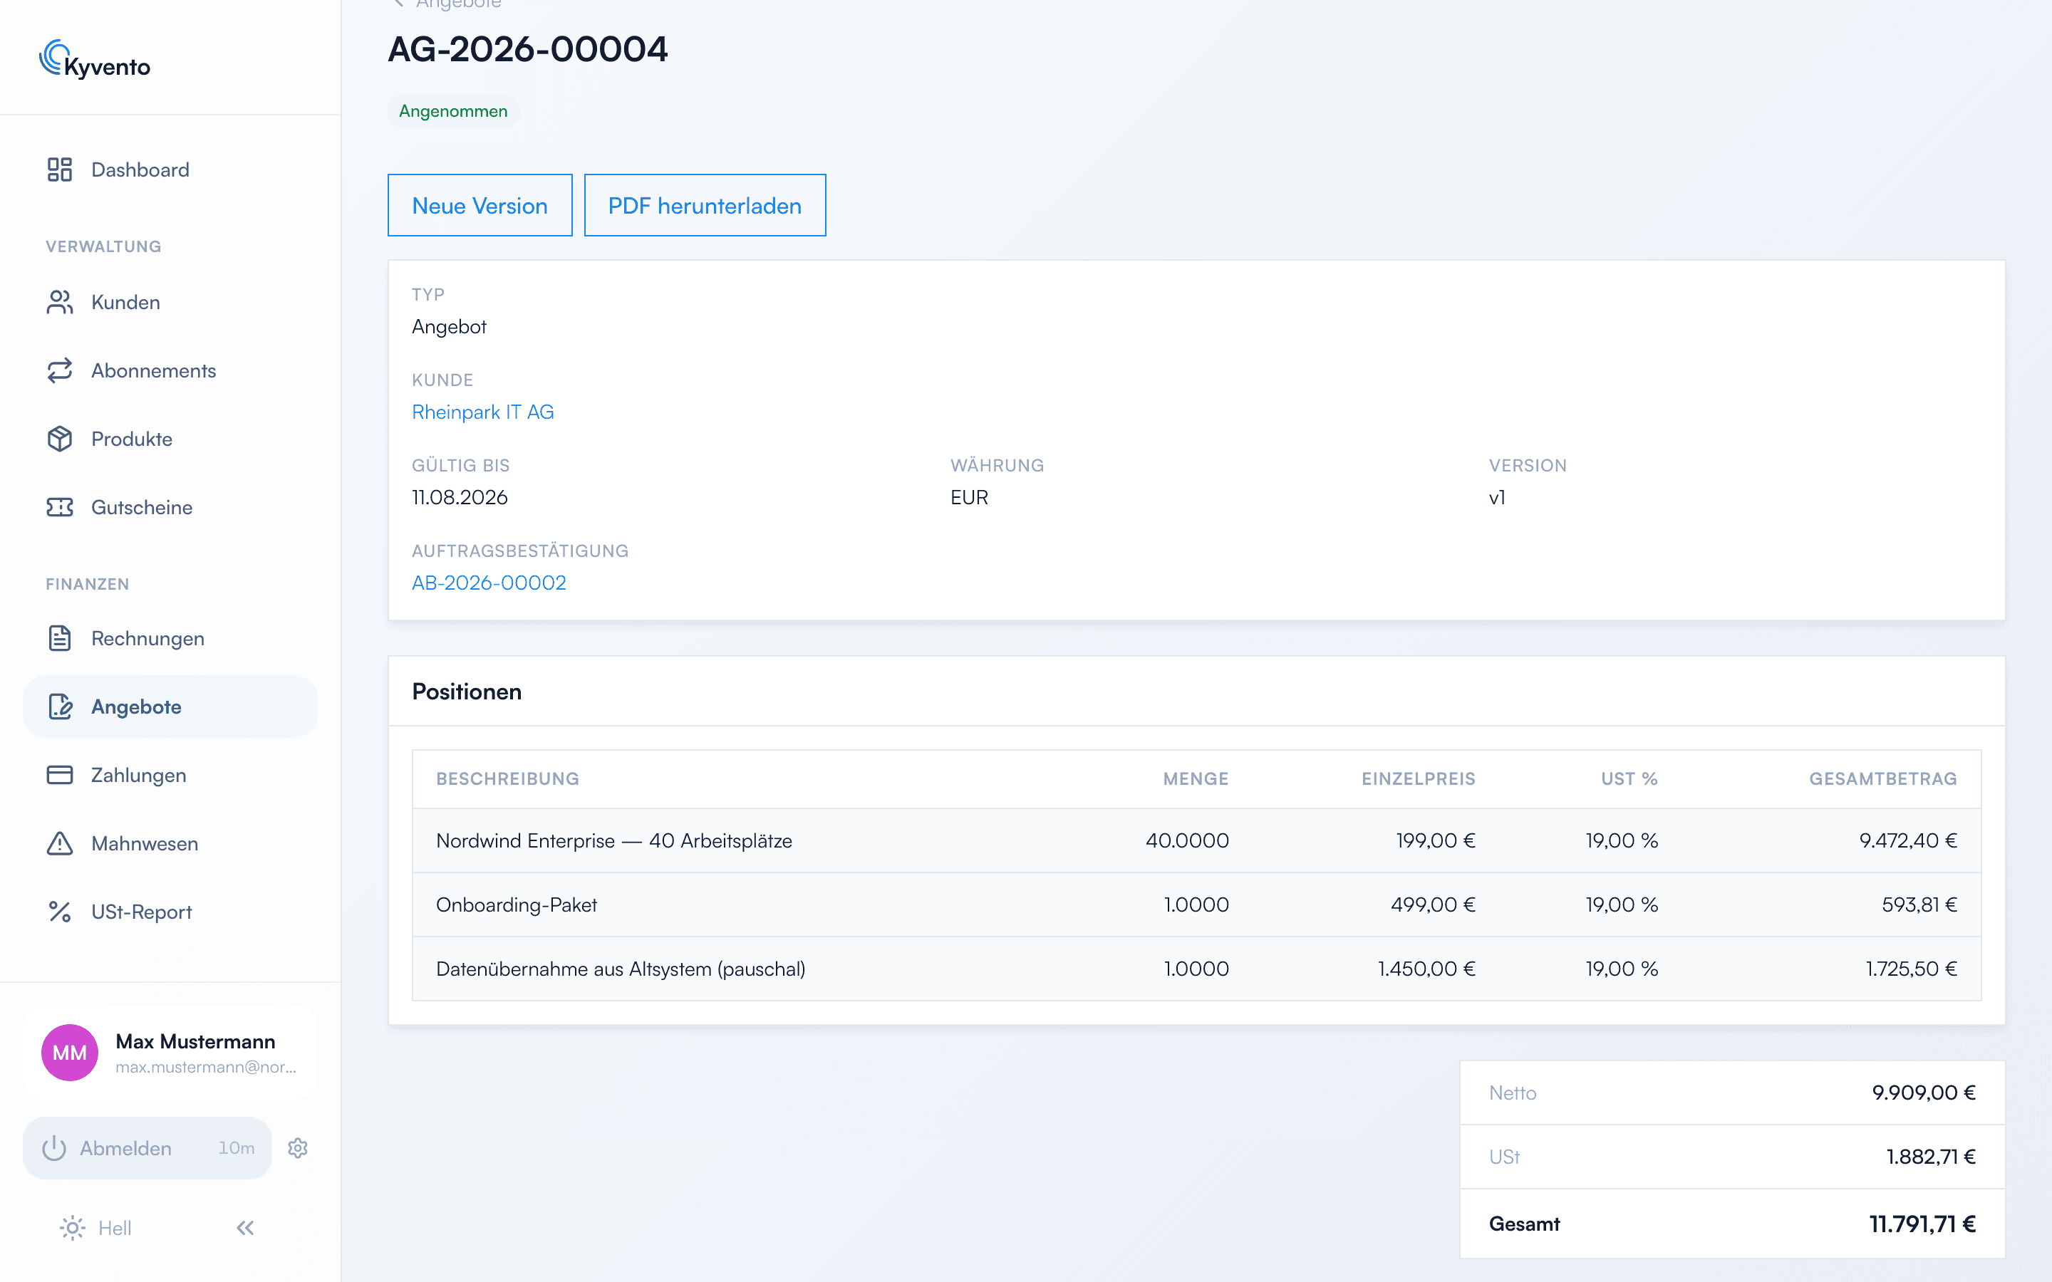Click the Dashboard grid icon
This screenshot has width=2052, height=1282.
[59, 170]
